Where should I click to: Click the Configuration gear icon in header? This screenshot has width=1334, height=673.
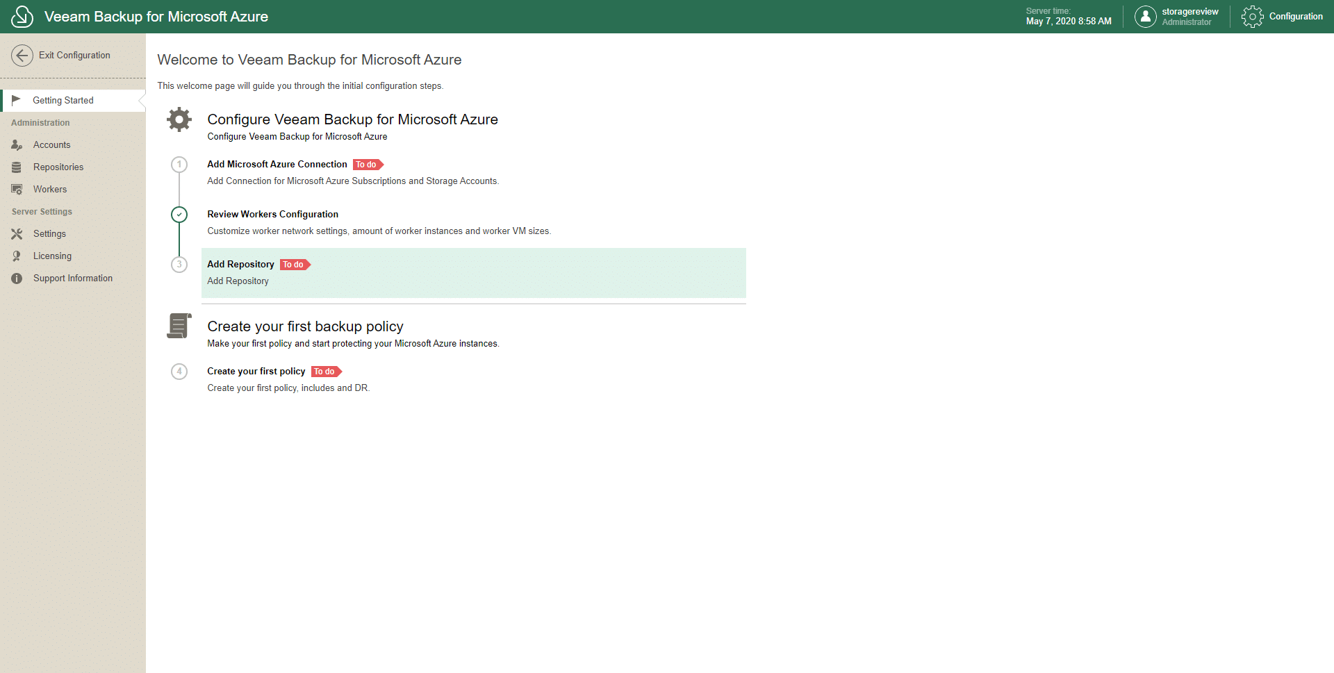click(x=1252, y=16)
